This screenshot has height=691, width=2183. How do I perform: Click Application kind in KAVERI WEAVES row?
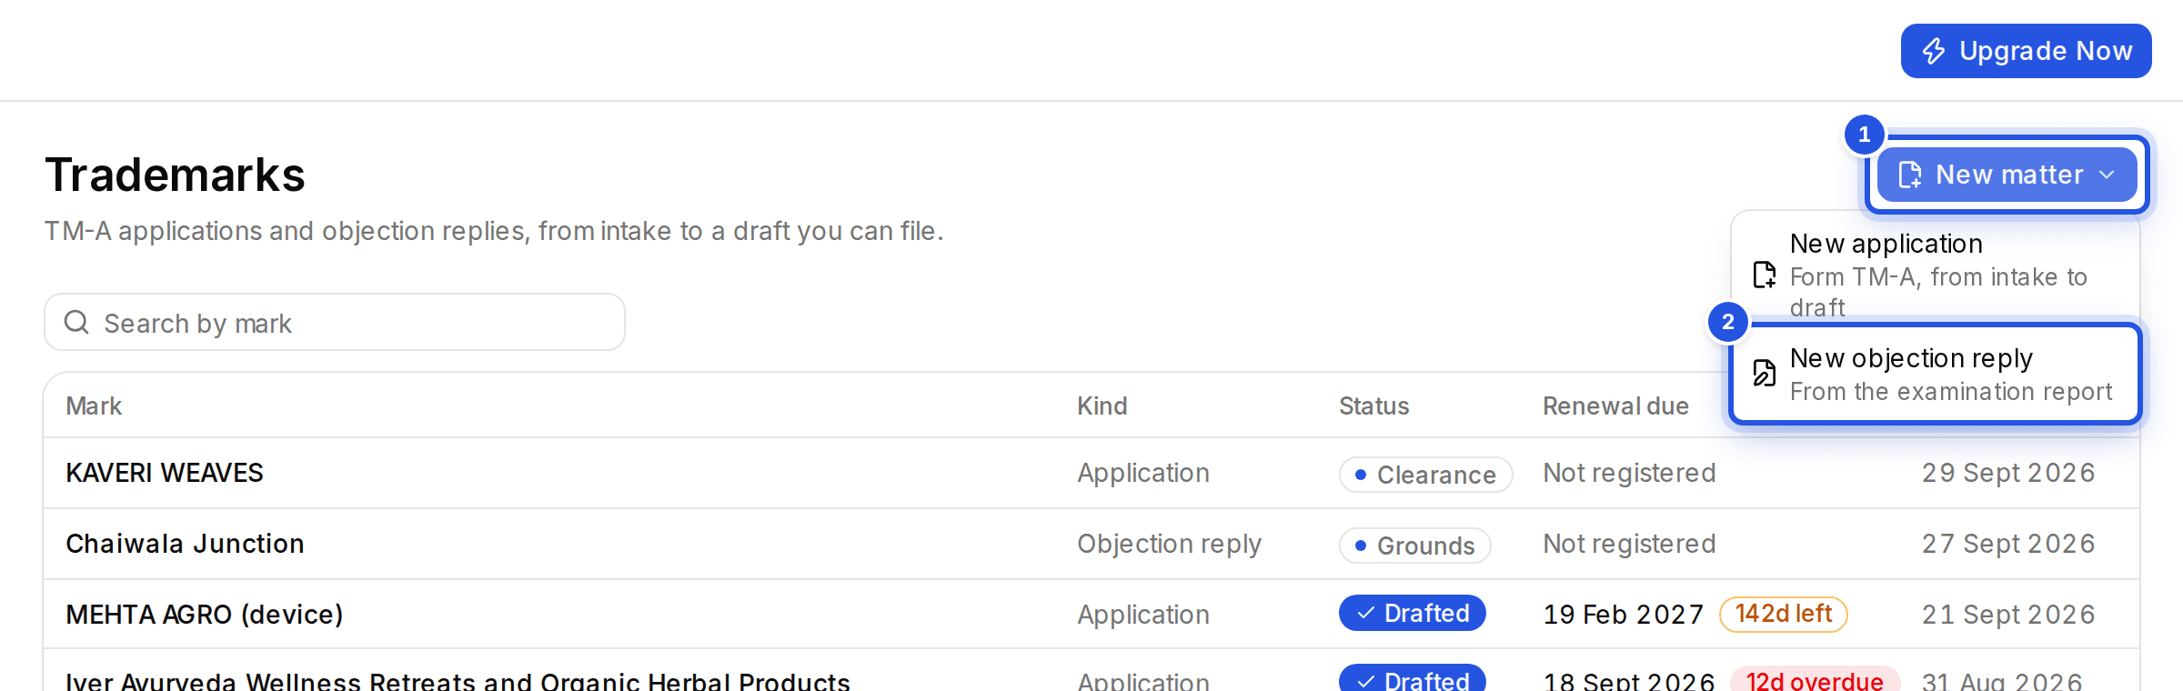tap(1143, 473)
